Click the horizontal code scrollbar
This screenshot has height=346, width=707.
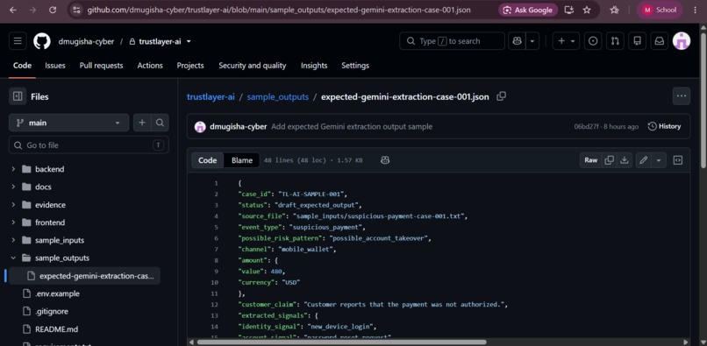[x=341, y=342]
